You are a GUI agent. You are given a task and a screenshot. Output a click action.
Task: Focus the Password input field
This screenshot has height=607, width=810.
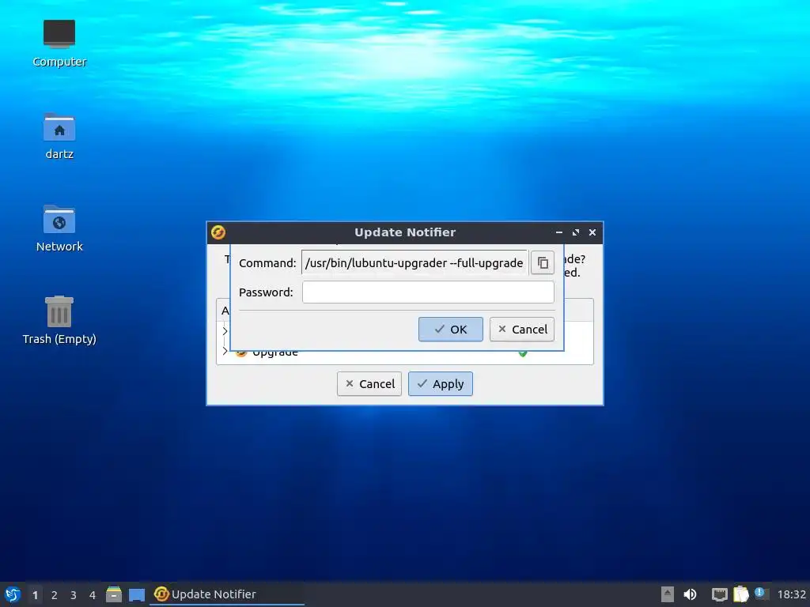tap(428, 292)
